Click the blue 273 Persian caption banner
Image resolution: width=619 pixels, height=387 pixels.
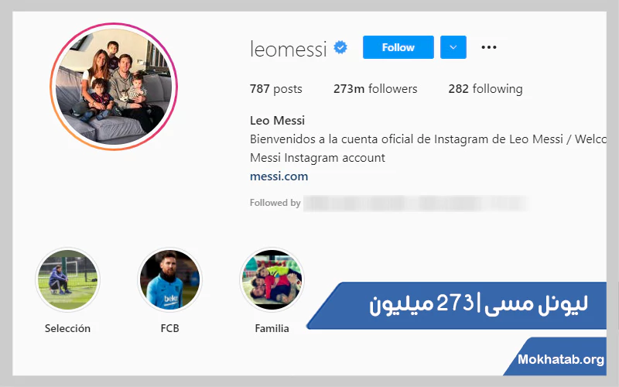click(457, 306)
